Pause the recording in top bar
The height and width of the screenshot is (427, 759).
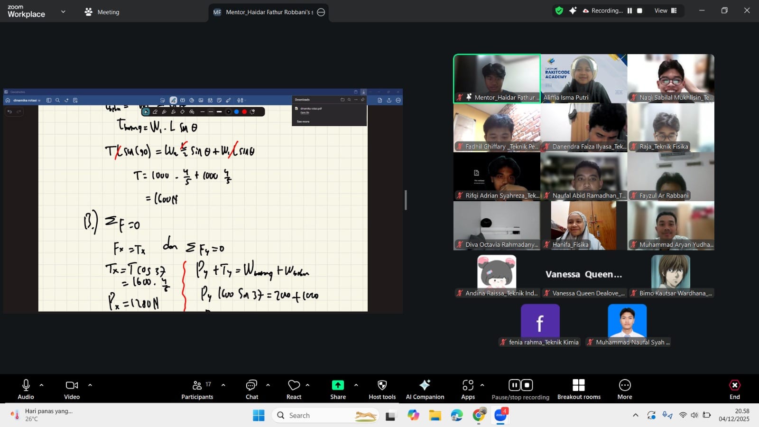click(x=629, y=10)
